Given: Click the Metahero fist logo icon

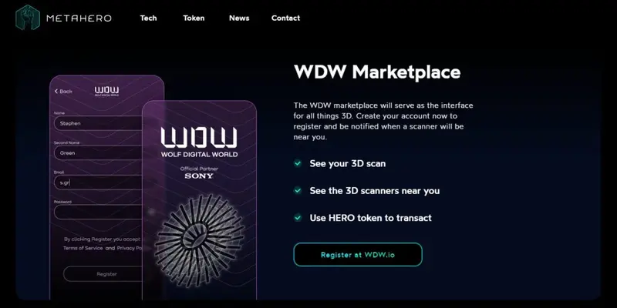Looking at the screenshot, I should pos(28,17).
